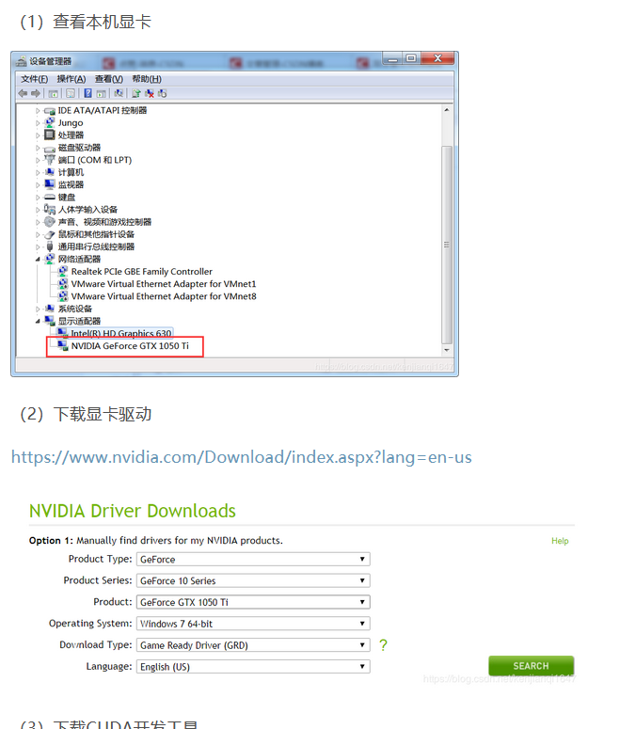
Task: Click the blue question mark Help toolbar icon
Action: pos(87,93)
